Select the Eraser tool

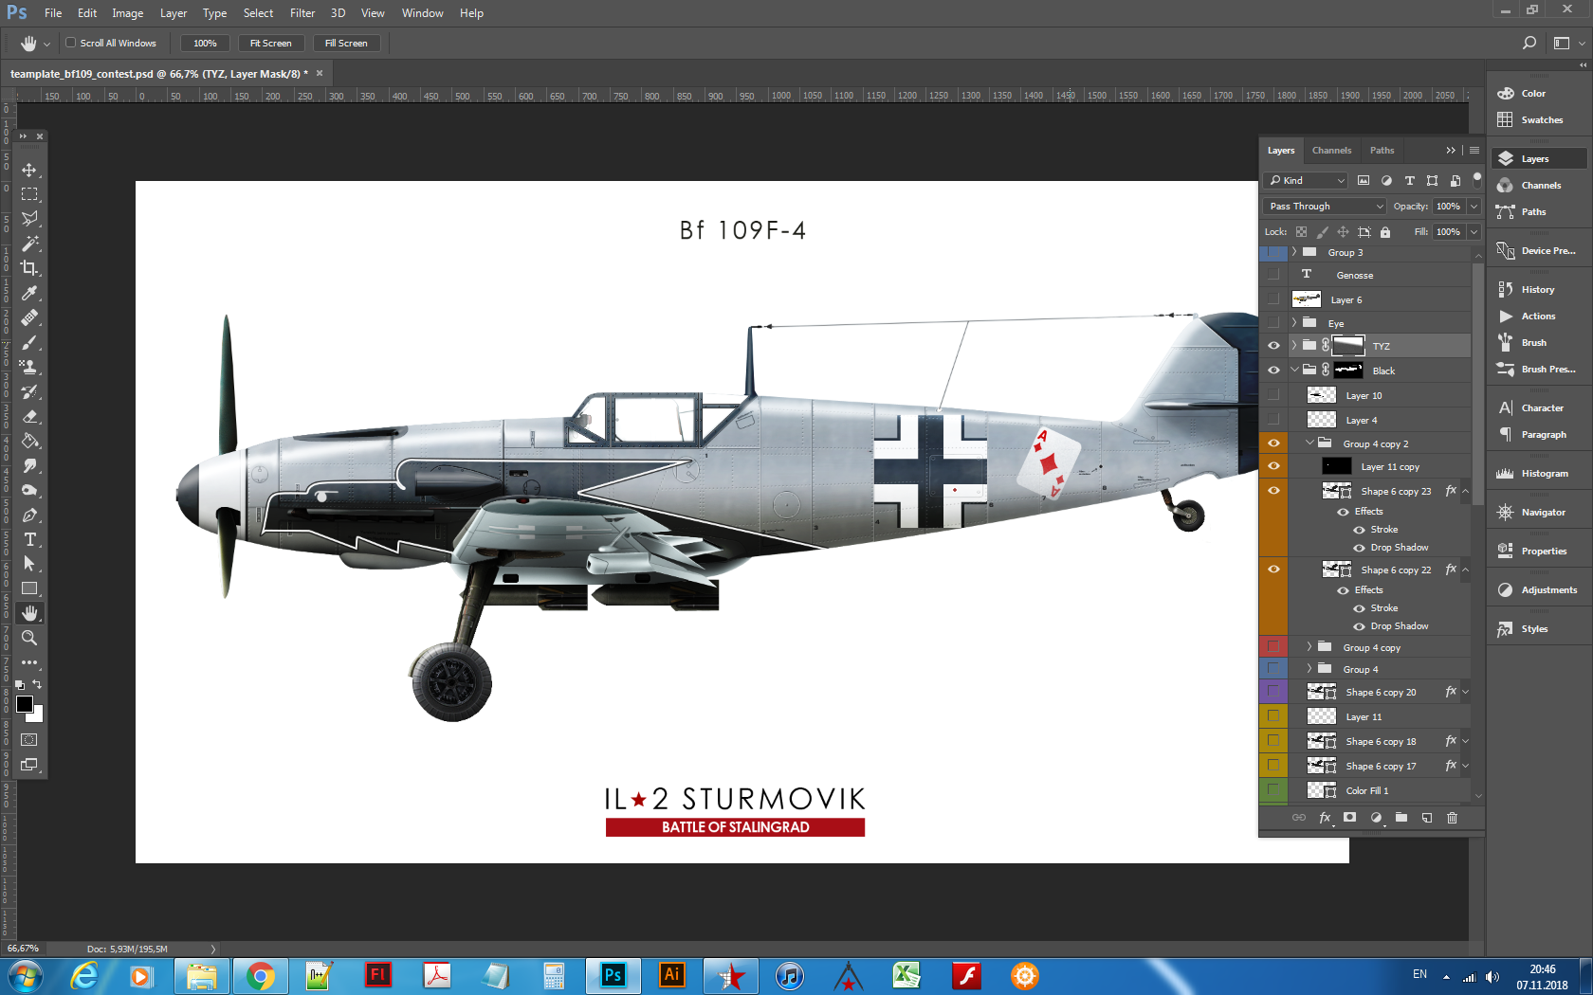[x=29, y=416]
